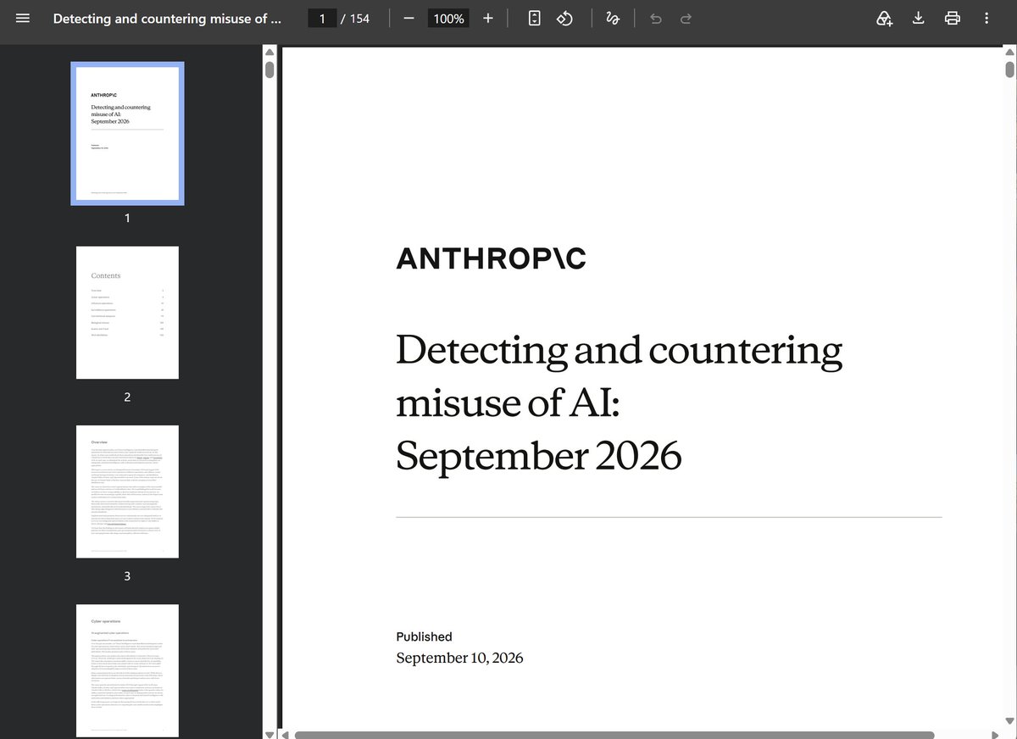Screen dimensions: 1017x739
Task: Toggle the sidebar with the hamburger menu icon
Action: coord(23,18)
